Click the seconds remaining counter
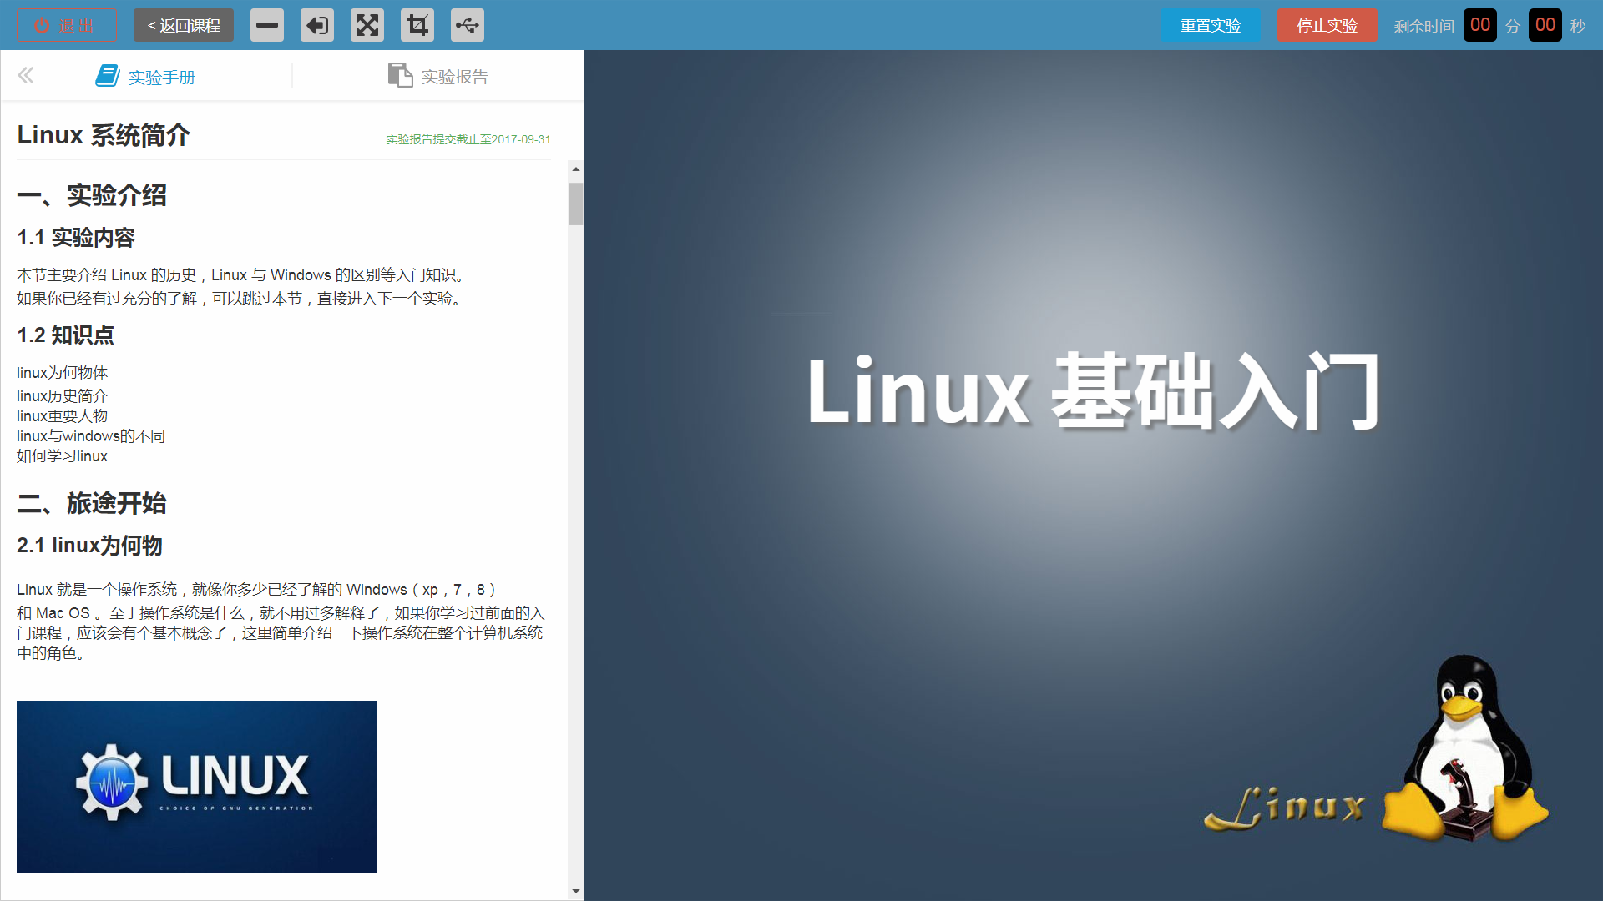This screenshot has height=901, width=1603. pos(1545,25)
